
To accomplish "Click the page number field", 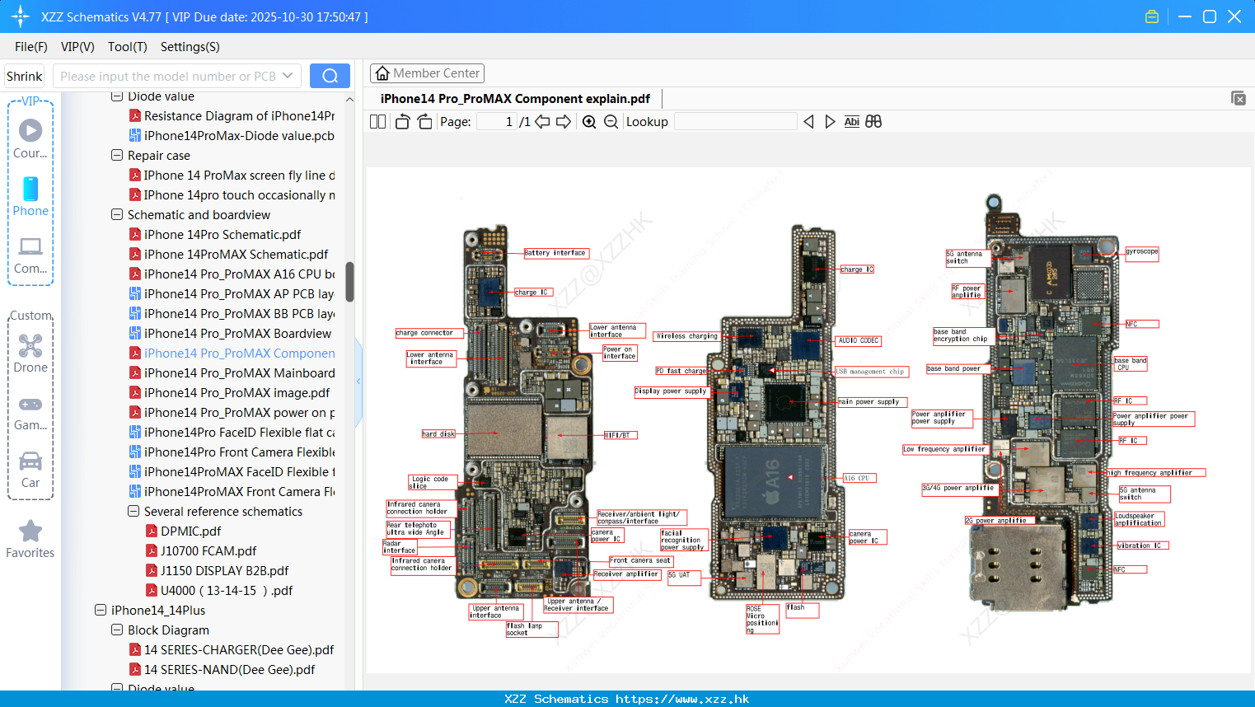I will coord(497,122).
